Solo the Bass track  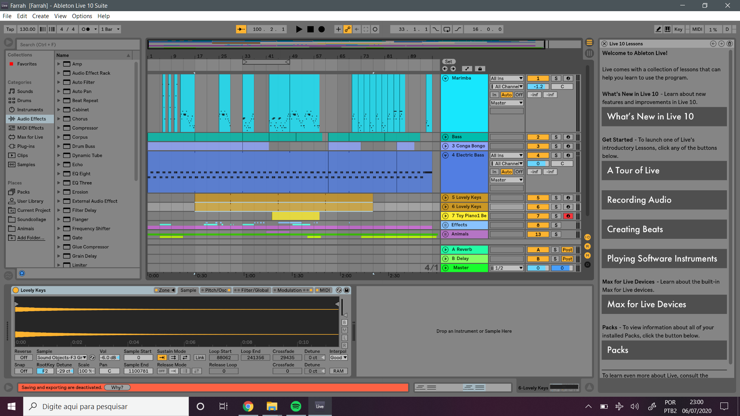[556, 137]
